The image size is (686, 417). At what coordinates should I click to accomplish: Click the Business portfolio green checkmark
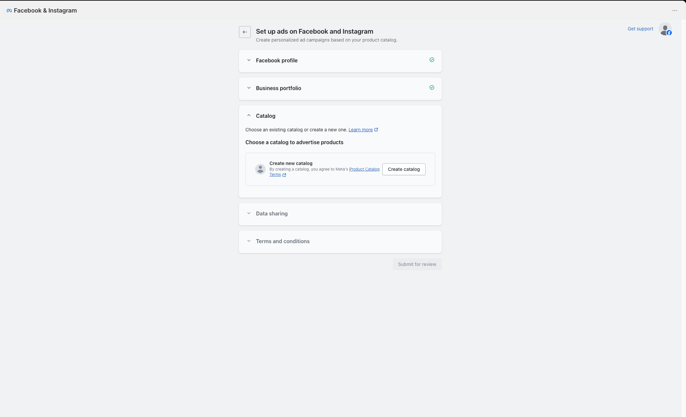click(x=432, y=88)
